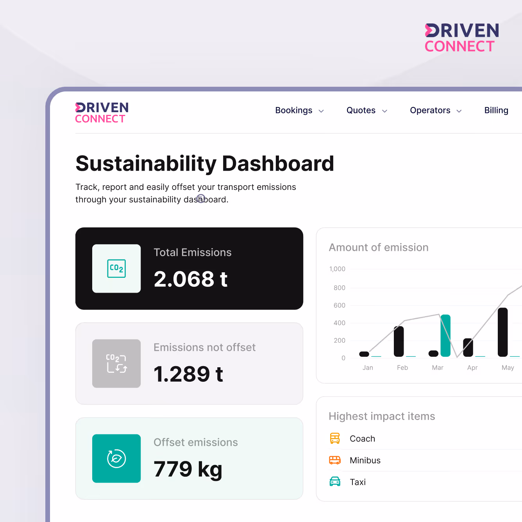Click the tall black May bar in chart
This screenshot has height=522, width=522.
tap(503, 332)
